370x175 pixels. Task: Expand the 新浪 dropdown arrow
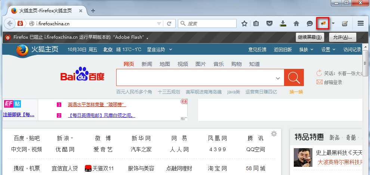tap(72, 138)
